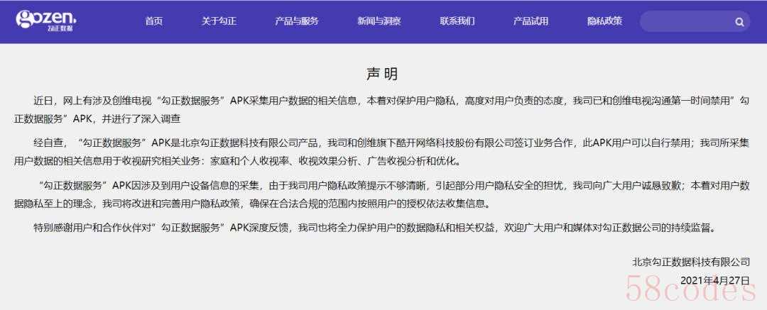Click the 声明 statement heading
This screenshot has height=310, width=767.
tap(382, 74)
